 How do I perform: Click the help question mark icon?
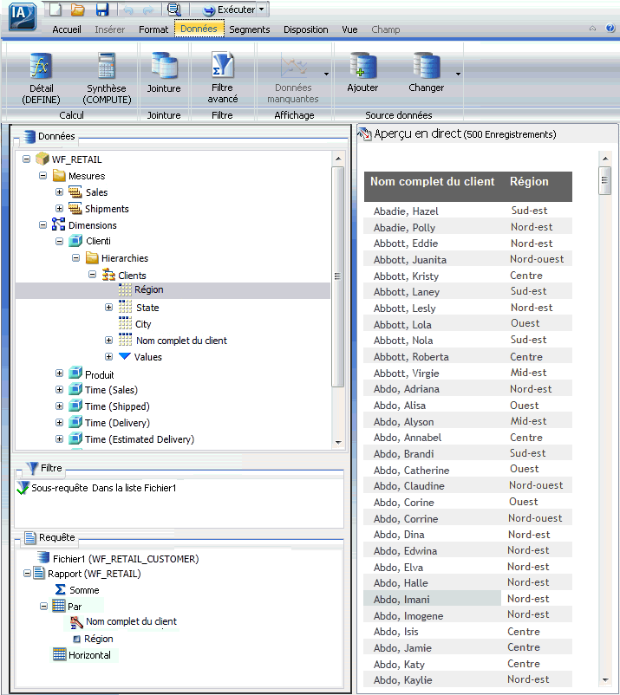point(610,28)
